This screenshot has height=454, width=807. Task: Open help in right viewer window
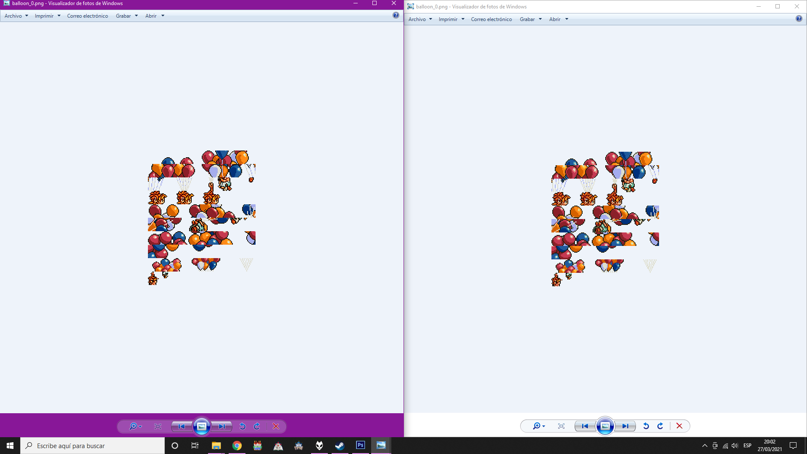(x=799, y=18)
